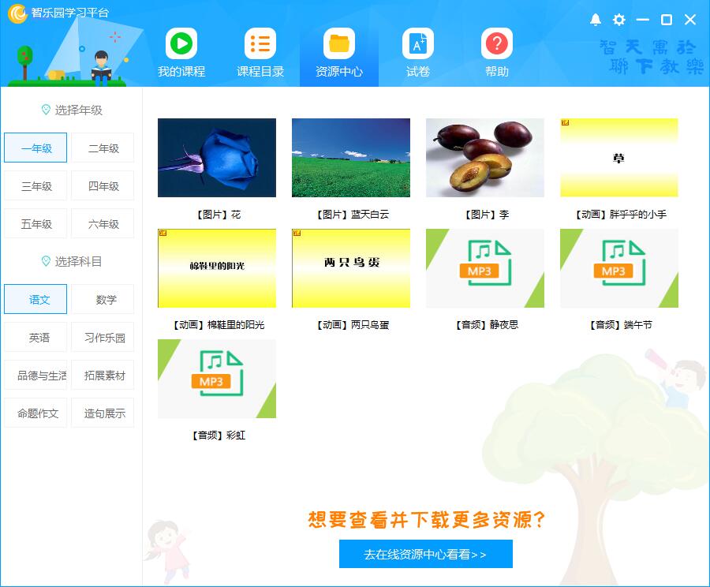Viewport: 710px width, 587px height.
Task: Open the 两只鸟蛋 animation thumbnail
Action: (351, 268)
